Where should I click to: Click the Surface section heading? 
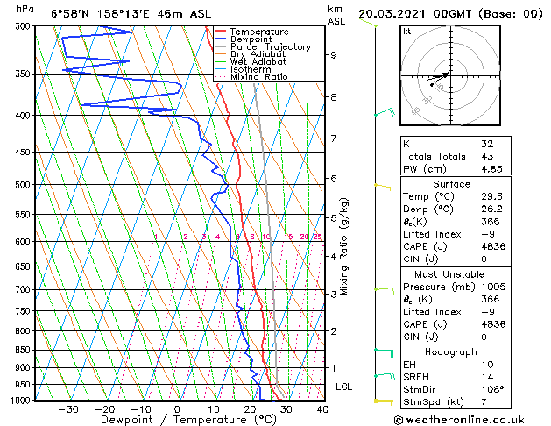(x=451, y=184)
